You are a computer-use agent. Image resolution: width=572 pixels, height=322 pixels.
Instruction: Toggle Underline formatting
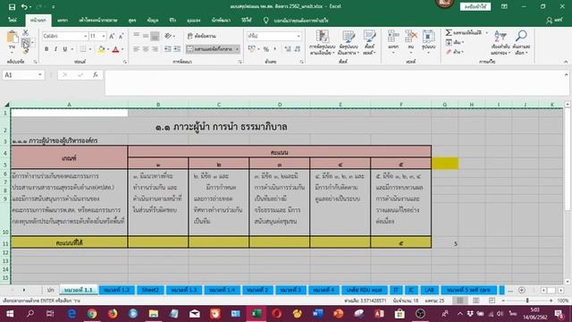pyautogui.click(x=65, y=49)
